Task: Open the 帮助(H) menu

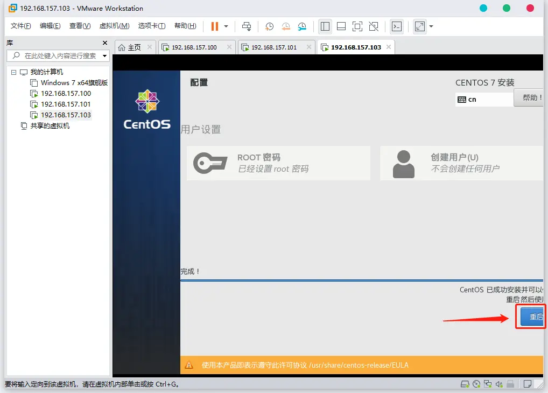Action: pos(185,26)
